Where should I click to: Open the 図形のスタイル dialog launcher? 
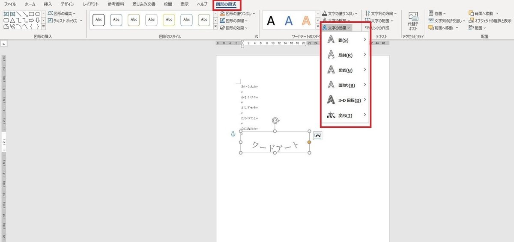[x=257, y=37]
